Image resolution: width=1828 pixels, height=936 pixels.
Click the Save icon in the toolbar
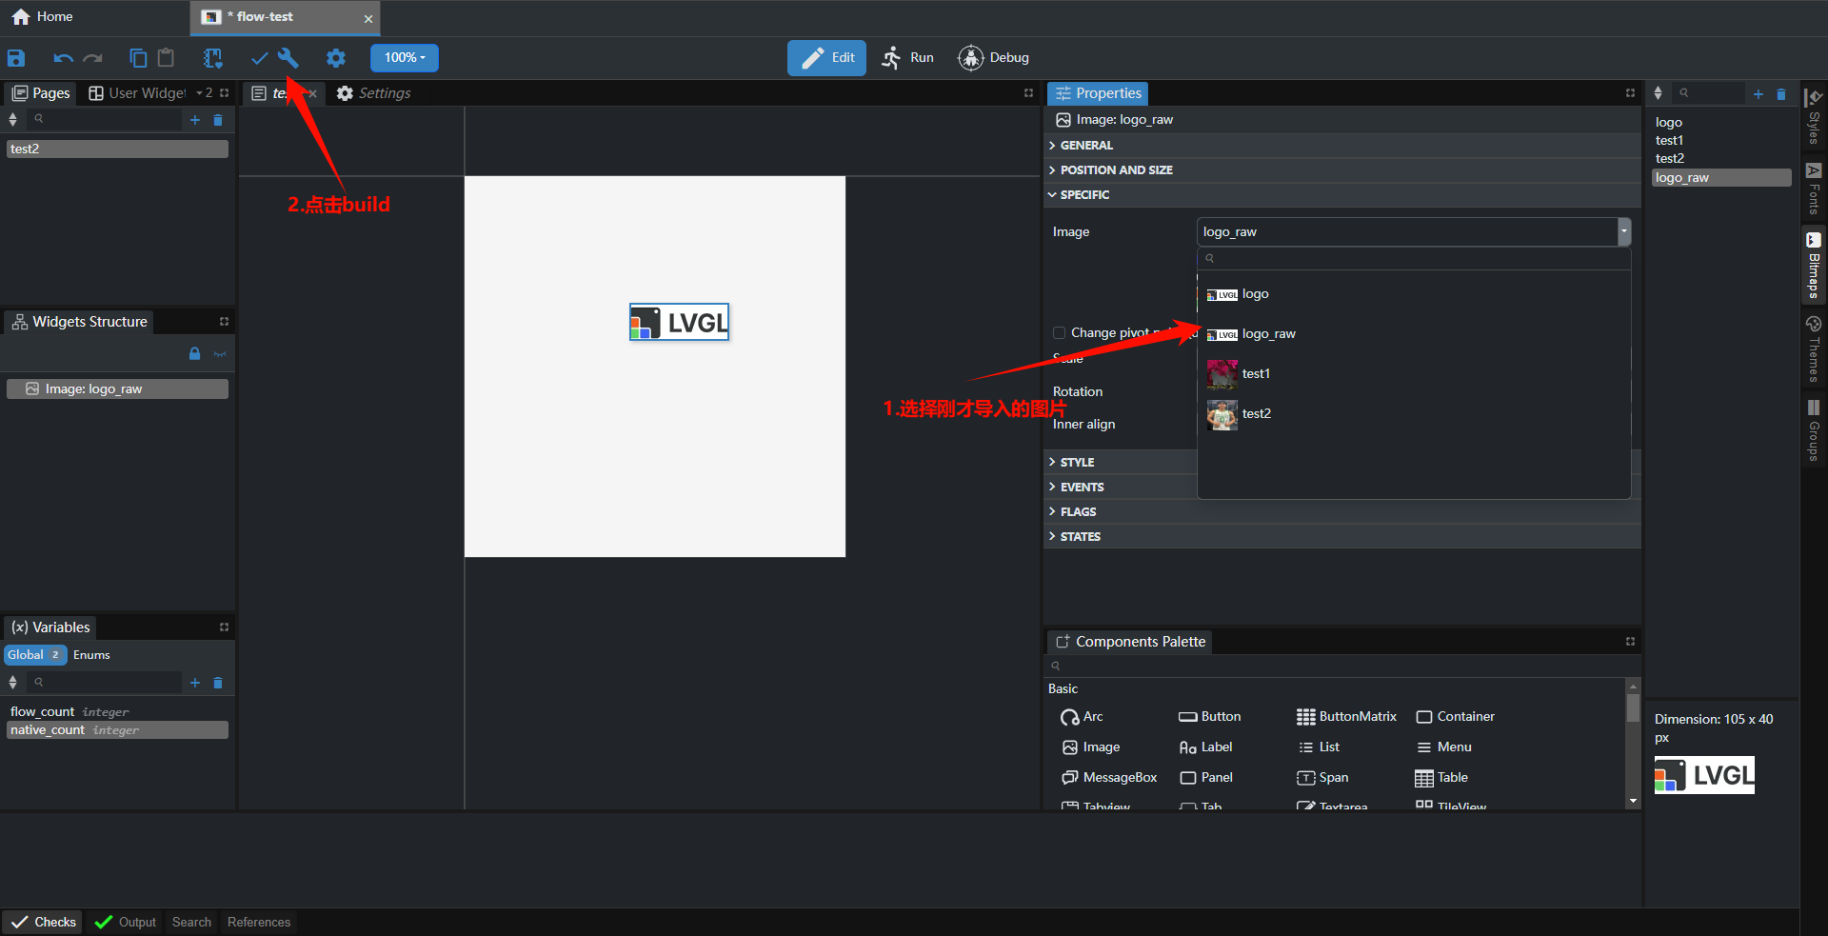[x=16, y=58]
